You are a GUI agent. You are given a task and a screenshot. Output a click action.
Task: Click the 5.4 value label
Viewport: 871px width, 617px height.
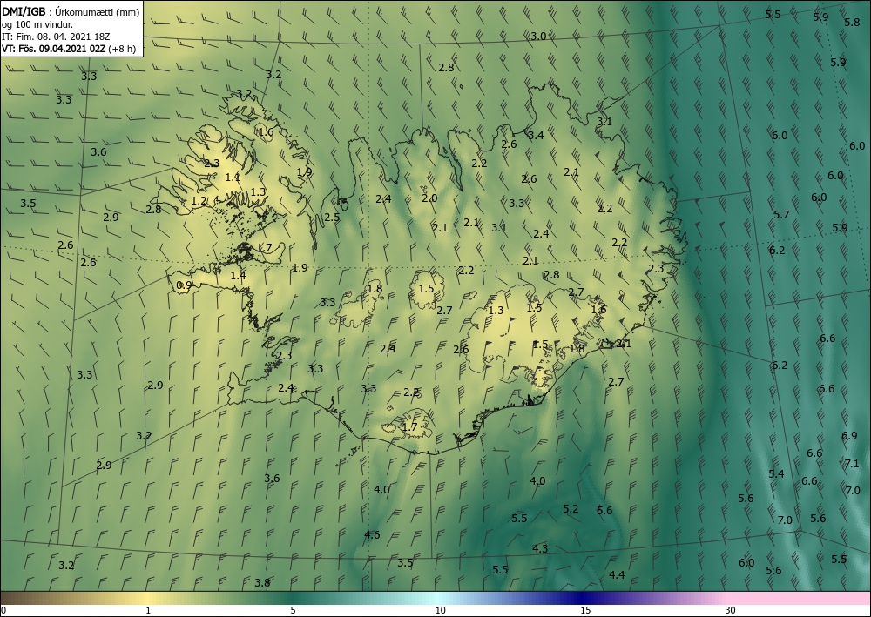coord(776,474)
